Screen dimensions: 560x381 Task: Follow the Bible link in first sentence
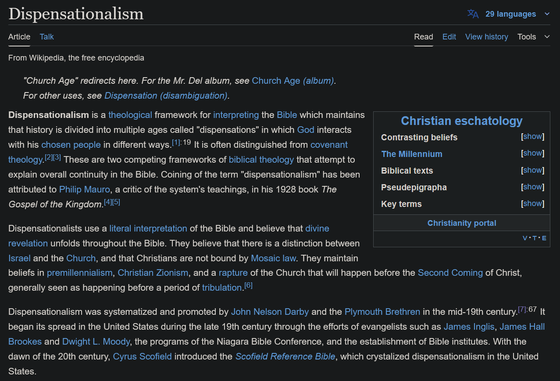click(287, 115)
